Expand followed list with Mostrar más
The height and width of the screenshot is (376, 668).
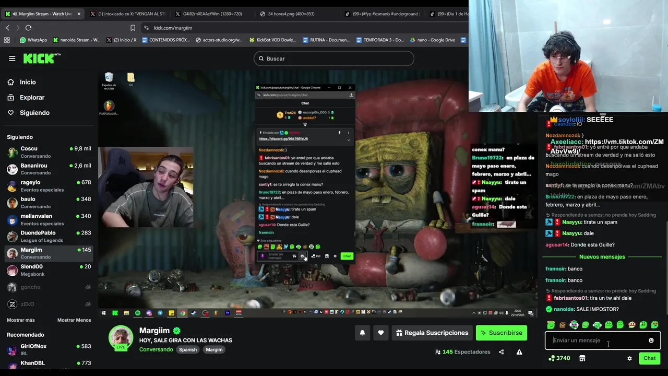[21, 320]
